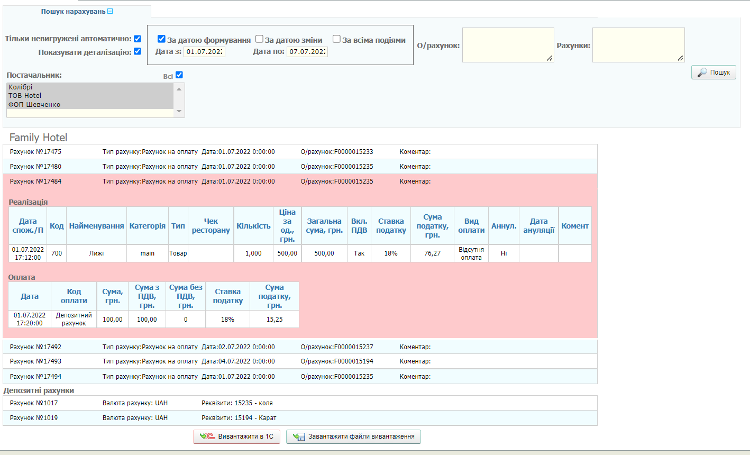Click the О/рахунок text area
Viewport: 750px width, 455px height.
(x=508, y=45)
